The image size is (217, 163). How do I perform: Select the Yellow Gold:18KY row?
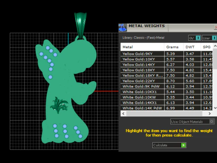tap(166, 70)
